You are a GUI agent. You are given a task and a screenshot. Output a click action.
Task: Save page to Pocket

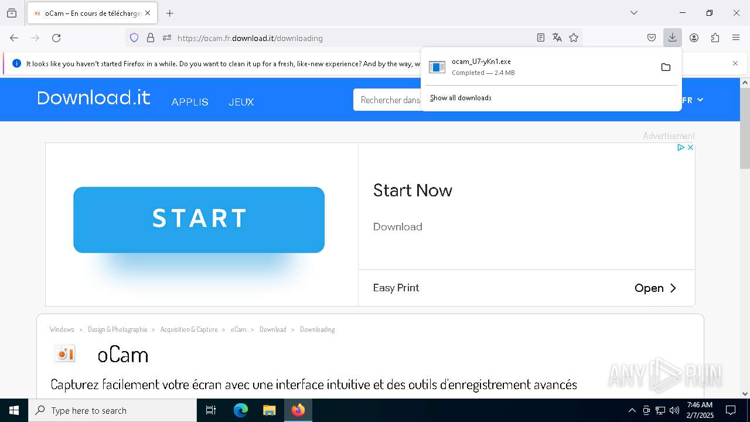pos(652,38)
